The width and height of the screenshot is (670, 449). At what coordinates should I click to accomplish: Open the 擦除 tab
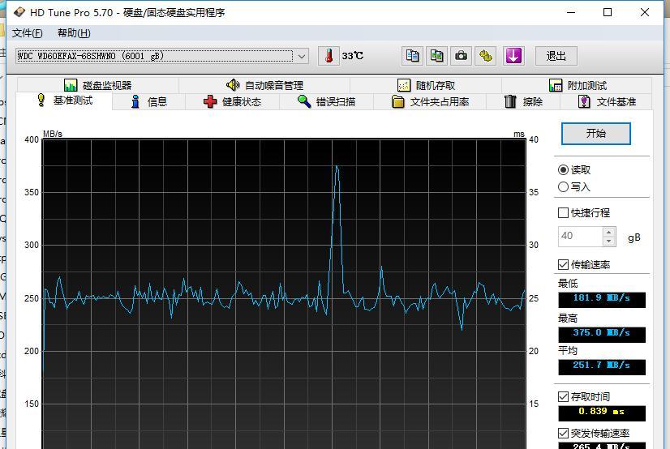click(523, 101)
